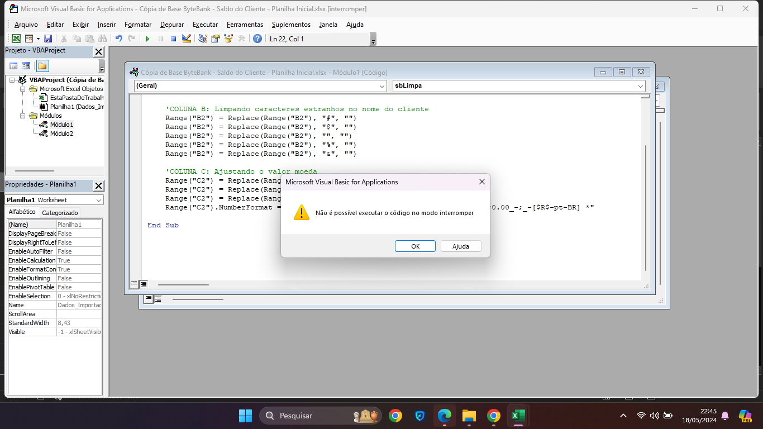Viewport: 763px width, 429px height.
Task: Click the Find (binoculars) toolbar icon
Action: (x=102, y=39)
